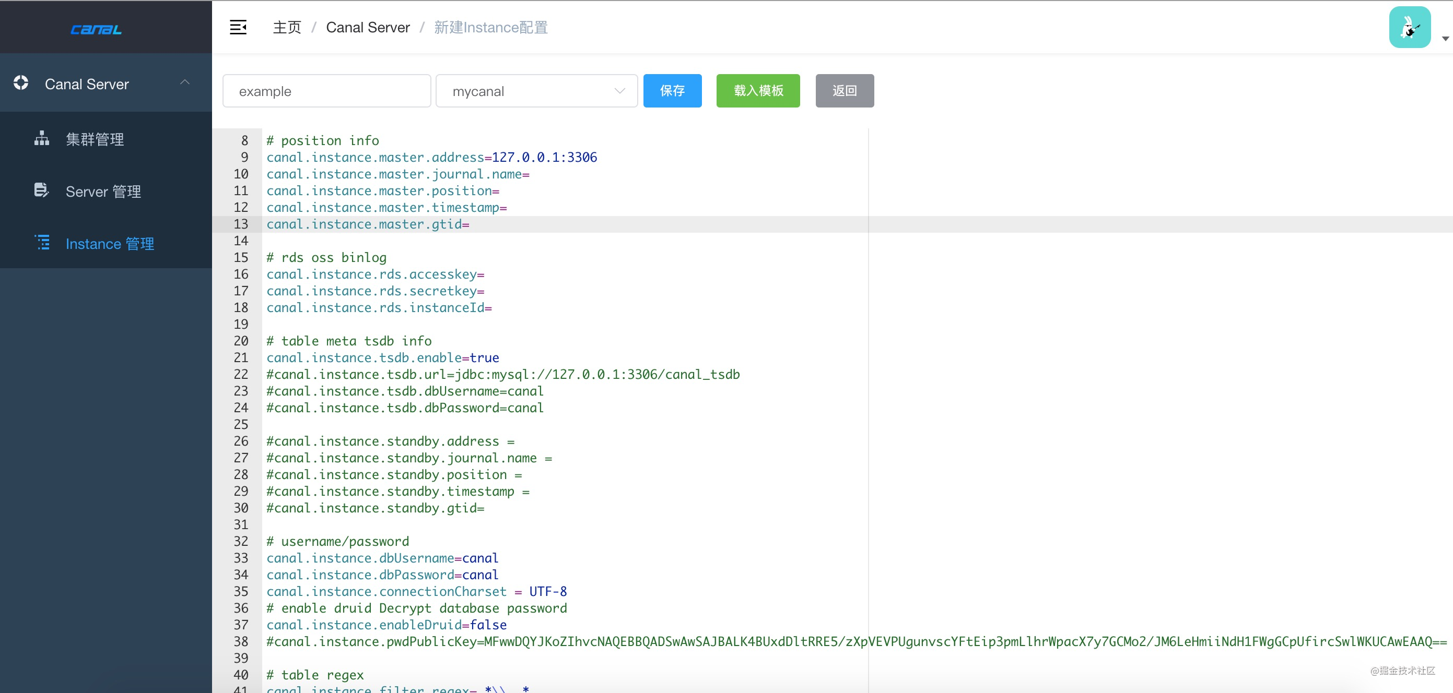Open the mycanal cluster dropdown
The width and height of the screenshot is (1453, 693).
click(536, 91)
